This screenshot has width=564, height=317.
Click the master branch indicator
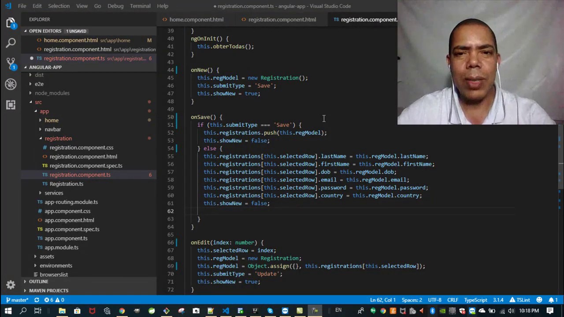17,300
